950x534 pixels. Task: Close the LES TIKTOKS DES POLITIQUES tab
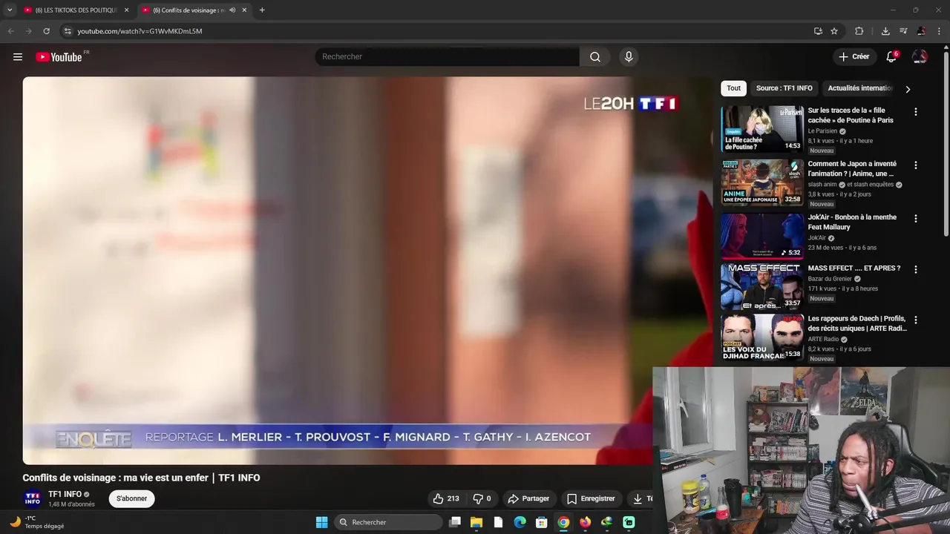[x=126, y=10]
